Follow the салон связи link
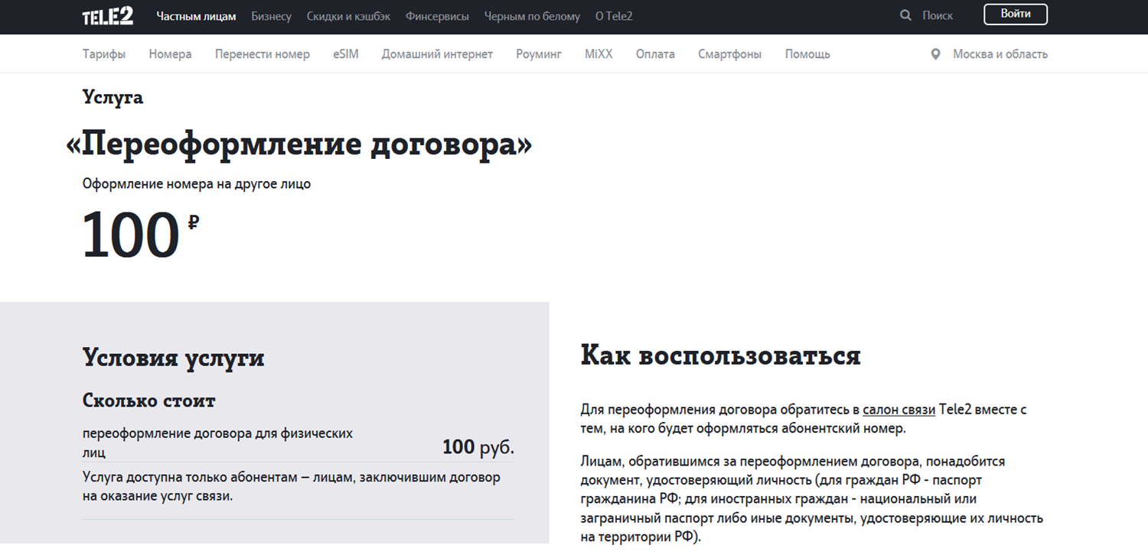This screenshot has width=1148, height=555. (x=899, y=410)
